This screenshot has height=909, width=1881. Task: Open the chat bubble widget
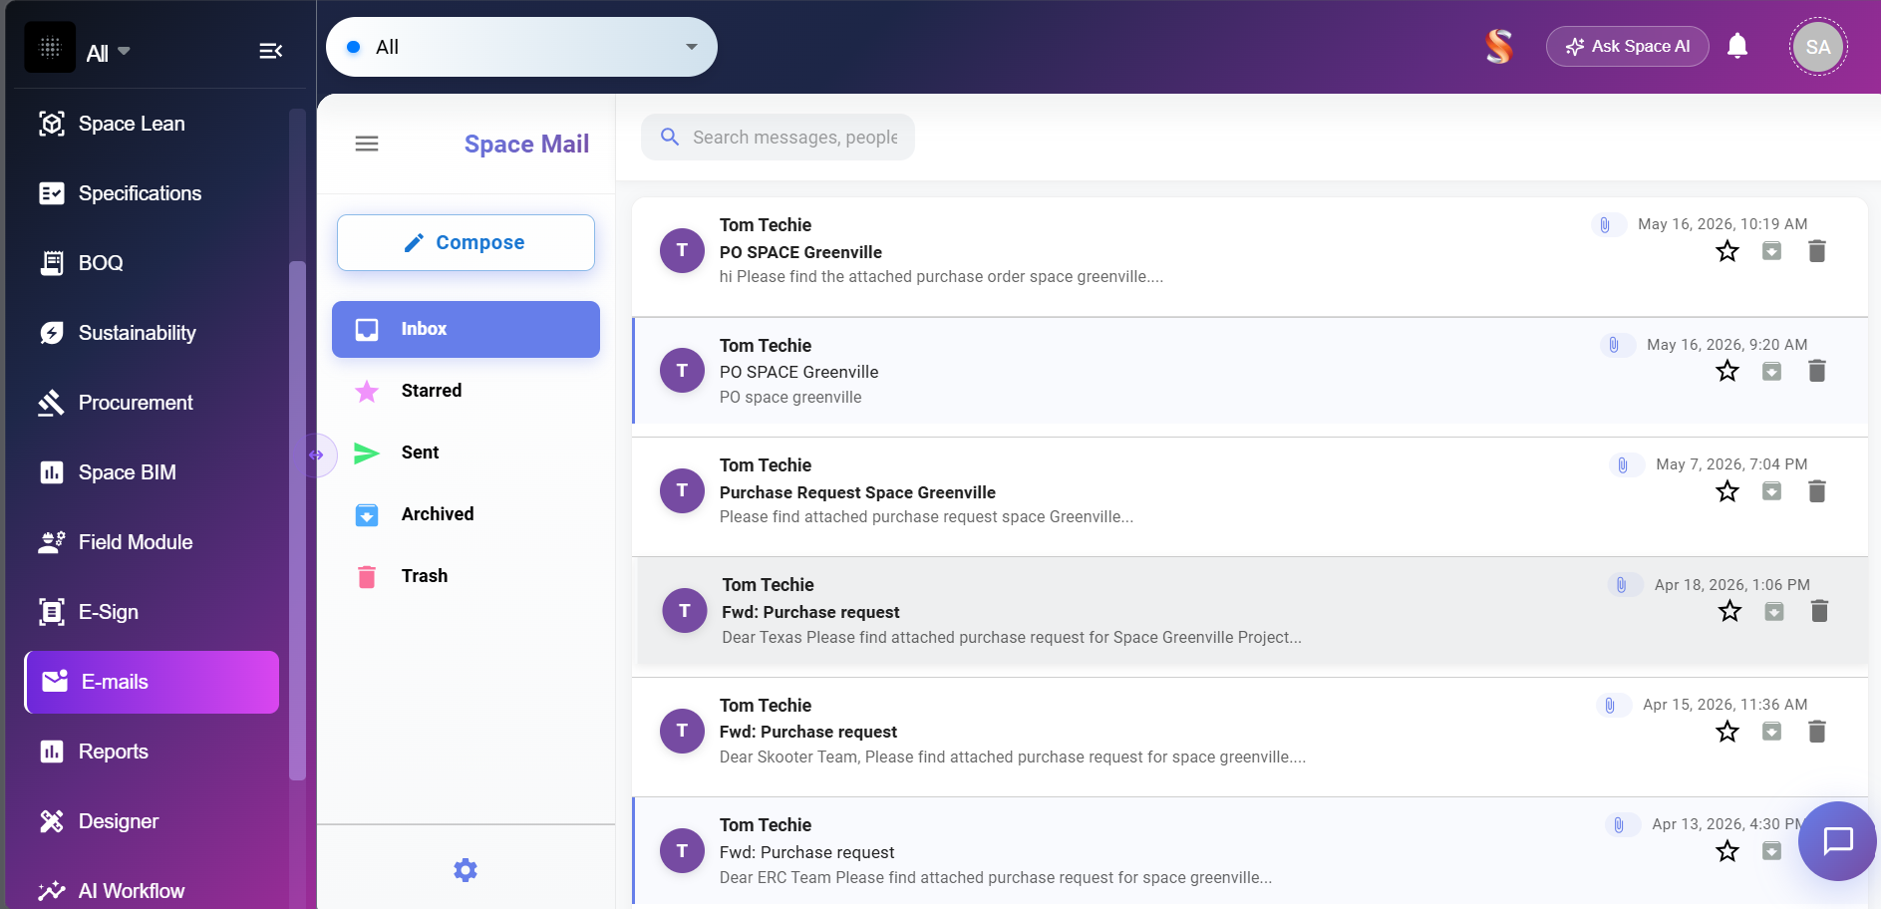tap(1837, 840)
